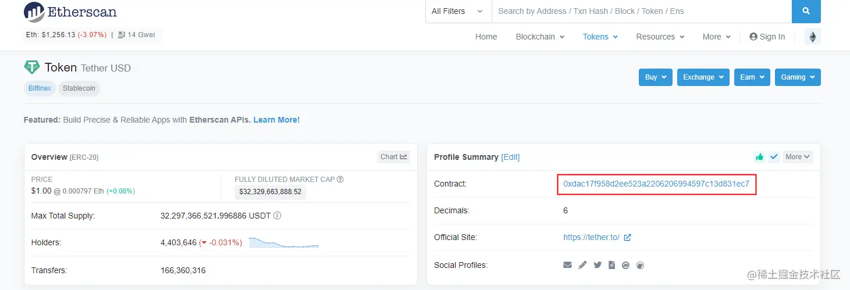Viewport: 850px width, 290px height.
Task: Open the https://tether.to/ official site link
Action: coord(591,238)
